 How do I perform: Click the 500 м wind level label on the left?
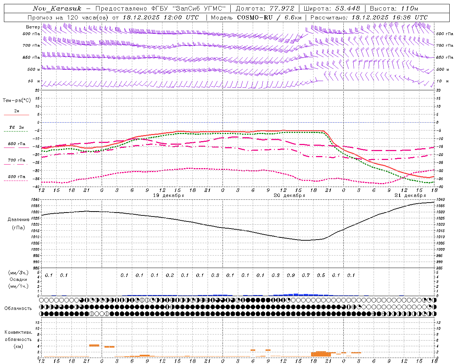click(x=34, y=69)
